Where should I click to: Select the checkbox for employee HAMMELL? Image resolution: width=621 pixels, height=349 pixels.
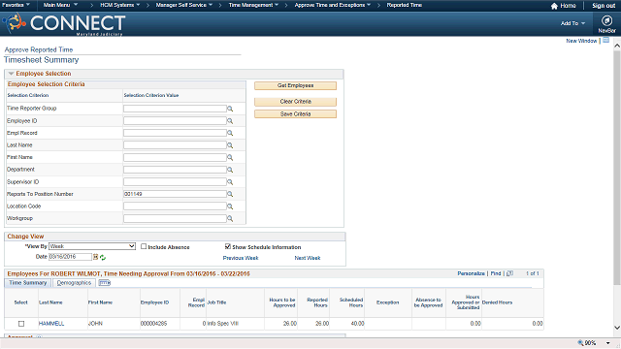[21, 324]
